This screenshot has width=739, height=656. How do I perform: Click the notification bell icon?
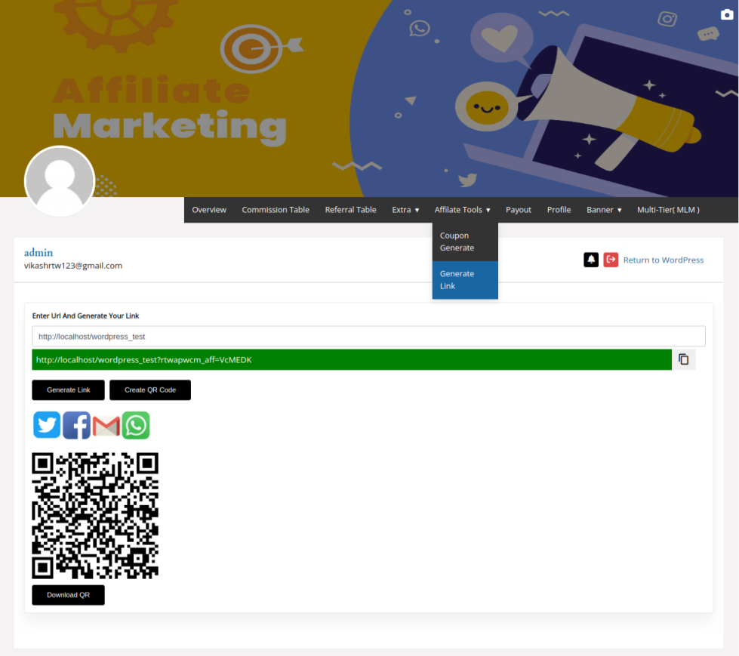tap(591, 260)
